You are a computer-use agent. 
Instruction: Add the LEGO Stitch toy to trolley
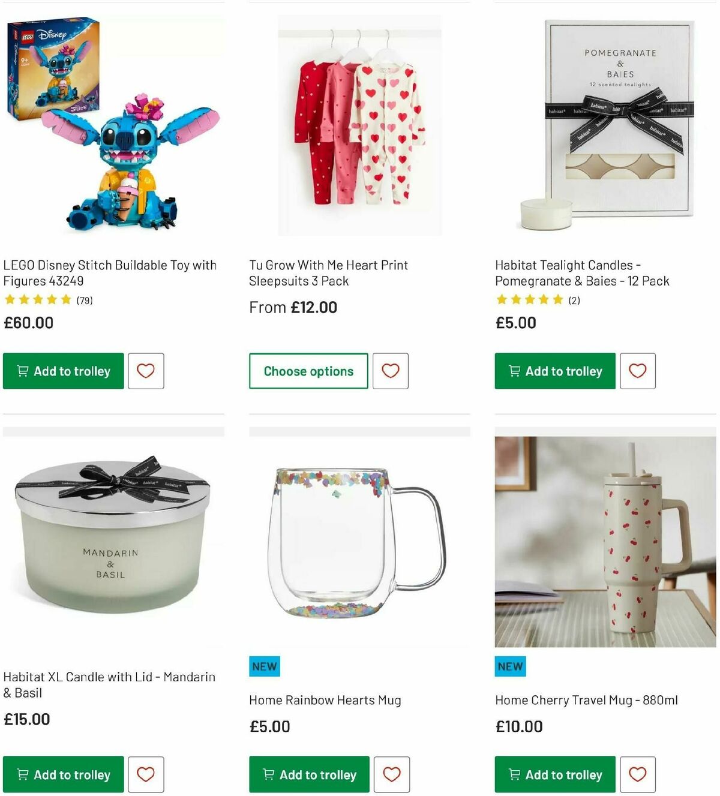[62, 371]
